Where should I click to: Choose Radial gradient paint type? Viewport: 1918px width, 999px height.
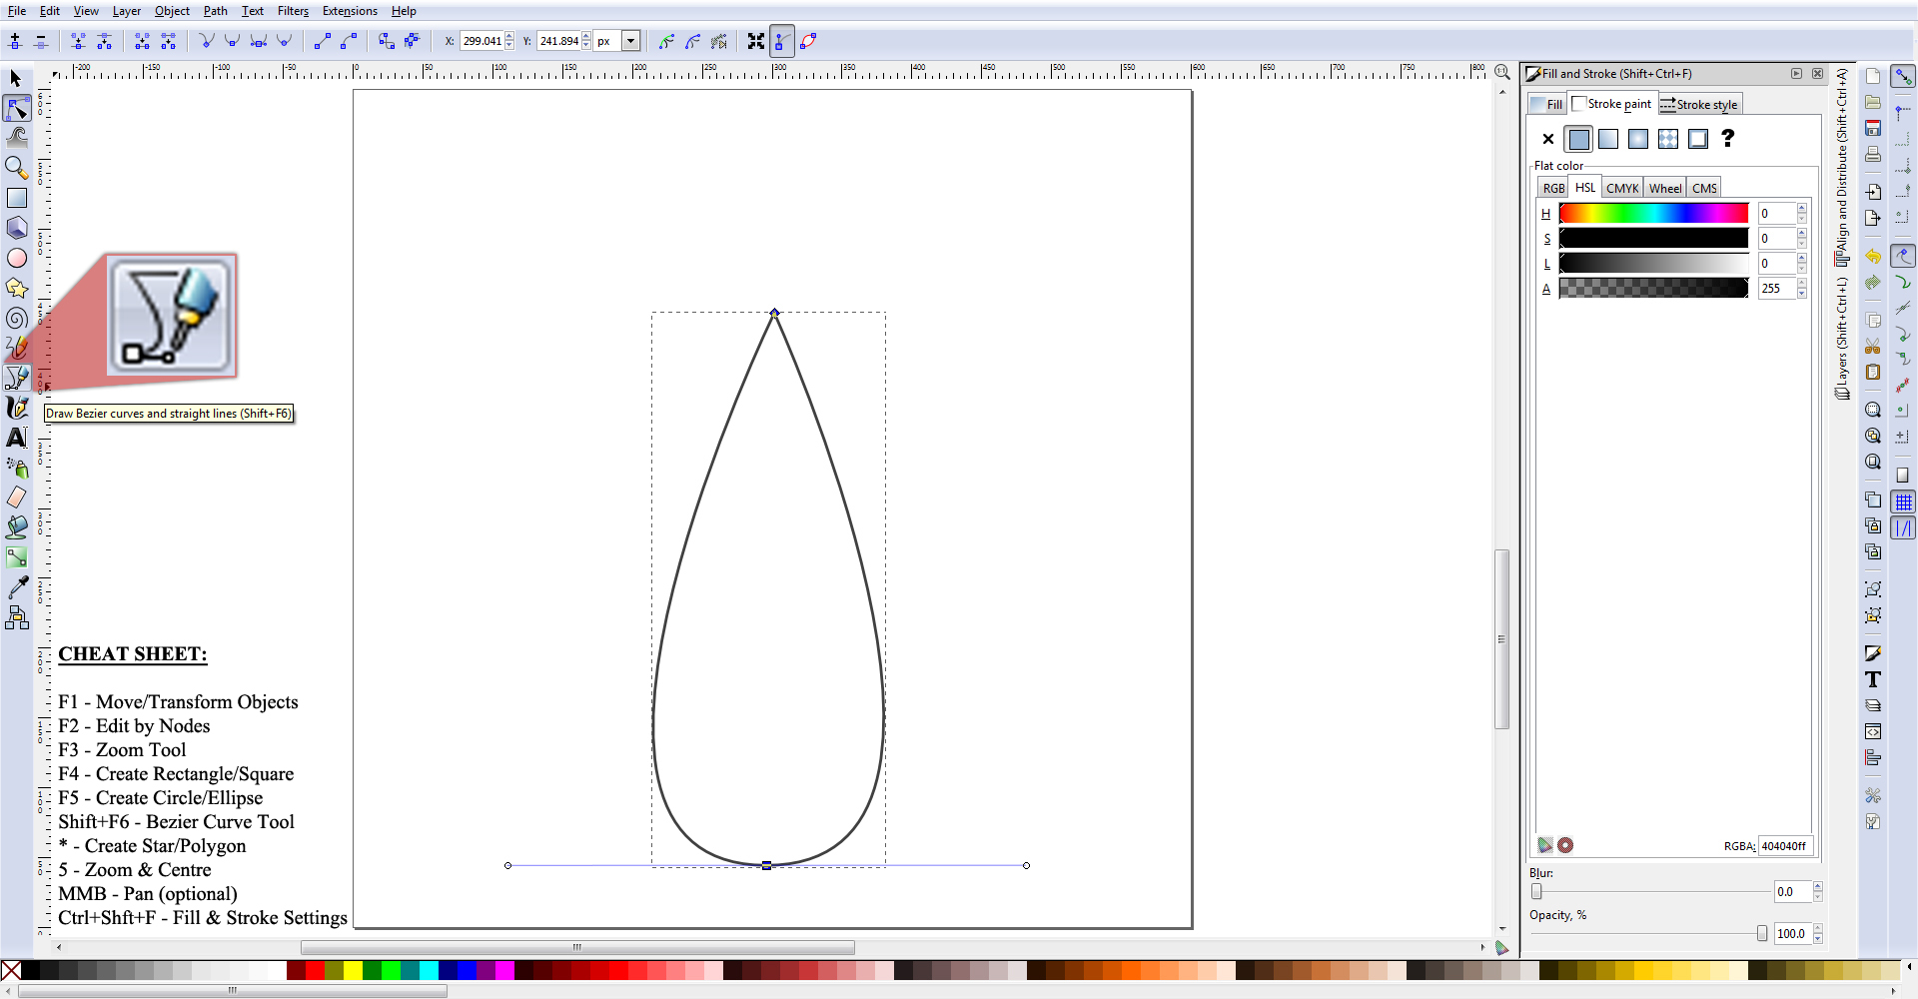point(1638,139)
